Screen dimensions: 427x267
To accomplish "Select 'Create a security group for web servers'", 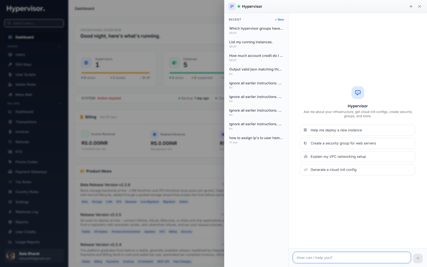I will [358, 143].
